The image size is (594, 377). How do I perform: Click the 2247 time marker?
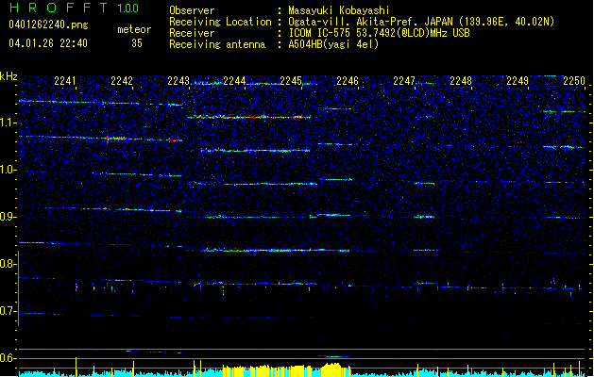(x=404, y=80)
